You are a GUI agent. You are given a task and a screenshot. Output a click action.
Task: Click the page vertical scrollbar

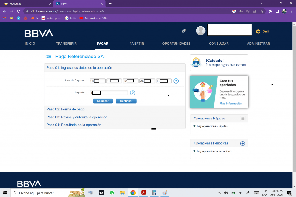click(x=294, y=99)
